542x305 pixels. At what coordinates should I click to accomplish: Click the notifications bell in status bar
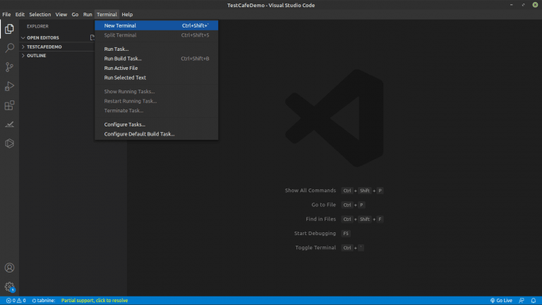click(x=534, y=300)
